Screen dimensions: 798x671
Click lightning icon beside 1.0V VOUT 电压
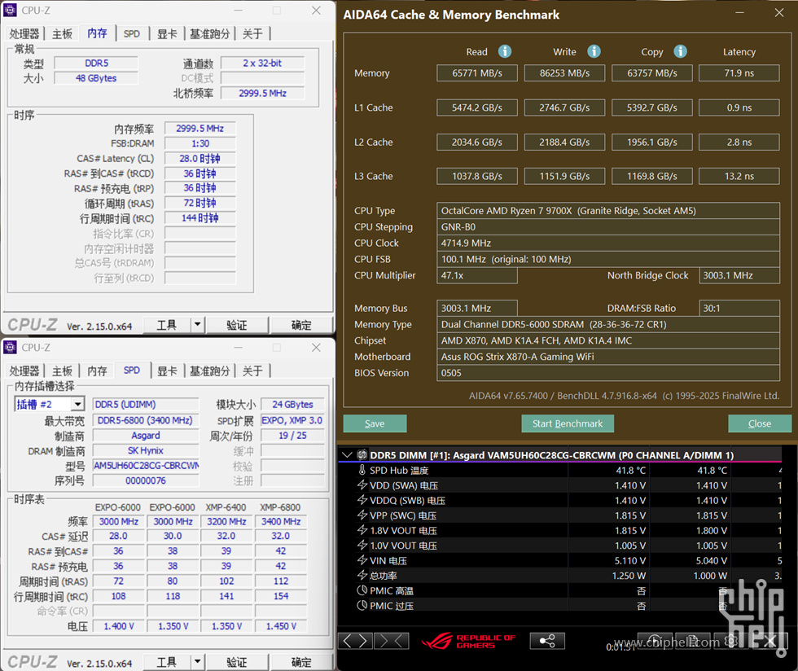pos(362,545)
